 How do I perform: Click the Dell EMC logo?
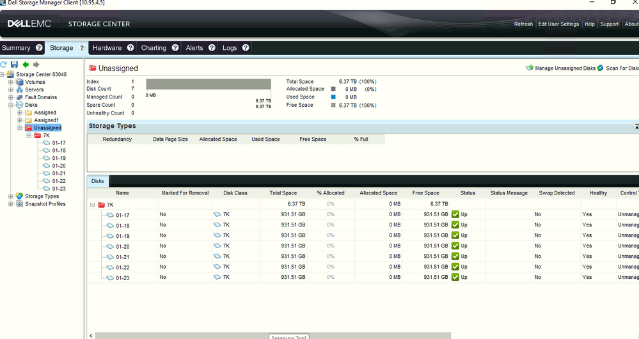(x=29, y=24)
